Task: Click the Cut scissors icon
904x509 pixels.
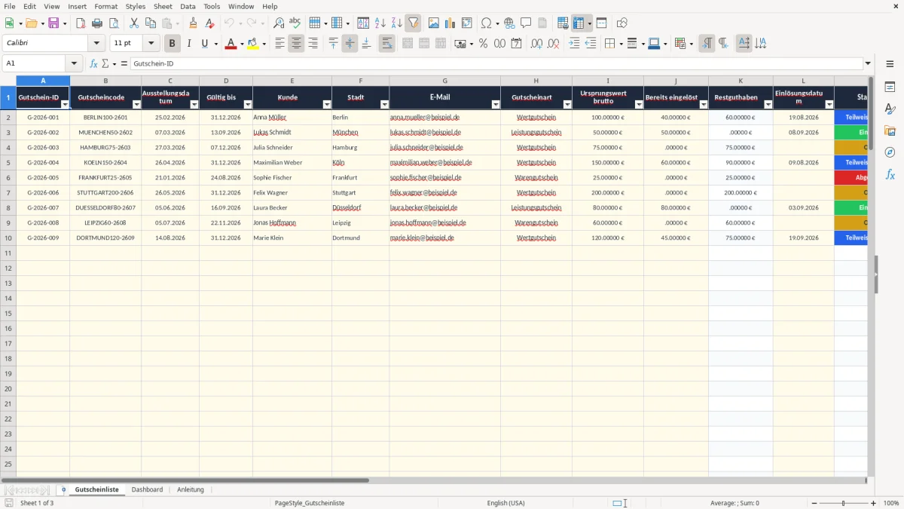Action: click(134, 23)
